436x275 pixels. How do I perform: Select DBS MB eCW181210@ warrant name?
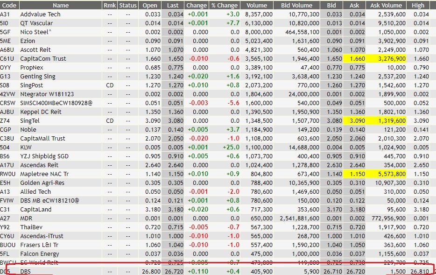coord(49,200)
